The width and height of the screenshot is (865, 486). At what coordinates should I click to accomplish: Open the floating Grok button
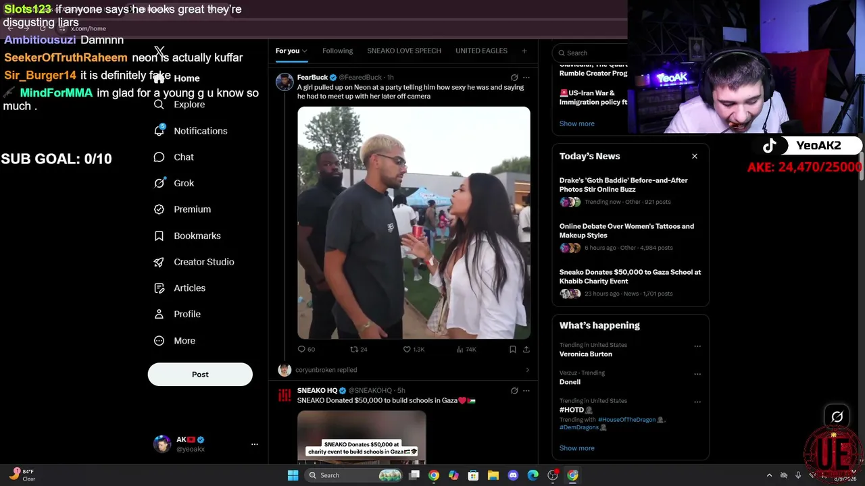pos(837,417)
